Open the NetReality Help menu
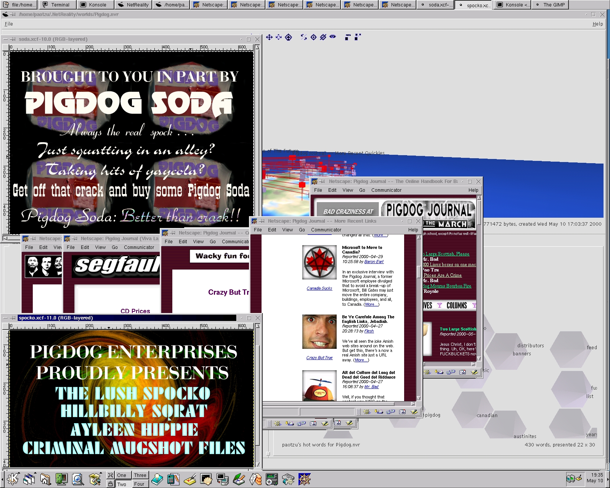Image resolution: width=610 pixels, height=488 pixels. [x=597, y=24]
